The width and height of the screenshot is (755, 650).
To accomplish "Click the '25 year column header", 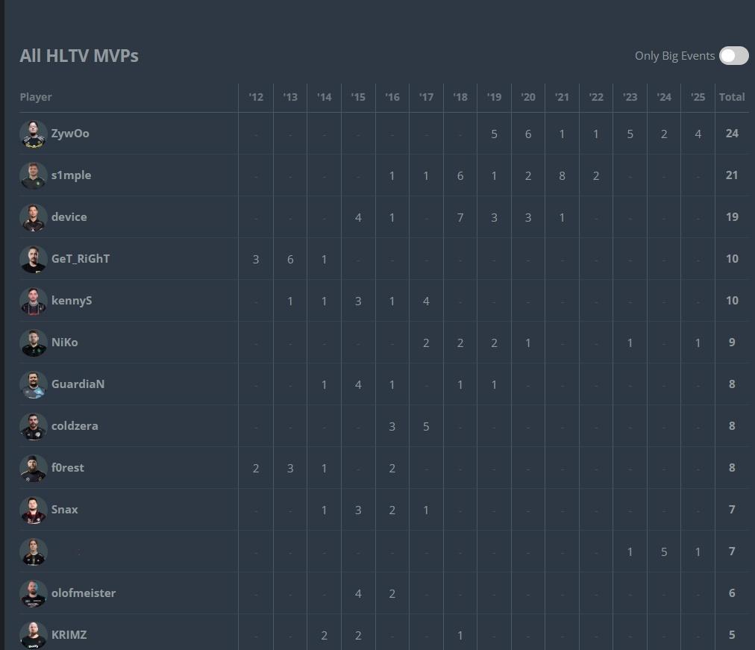I will [698, 97].
